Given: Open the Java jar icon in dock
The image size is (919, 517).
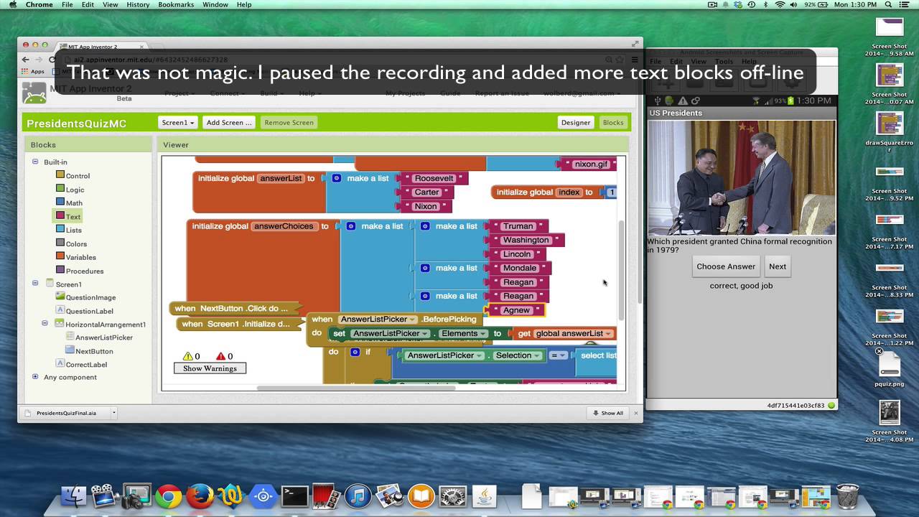Looking at the screenshot, I should click(485, 496).
